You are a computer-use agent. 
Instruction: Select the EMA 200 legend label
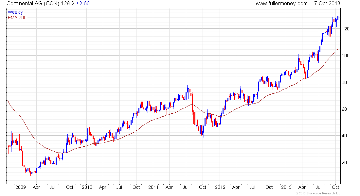point(17,18)
